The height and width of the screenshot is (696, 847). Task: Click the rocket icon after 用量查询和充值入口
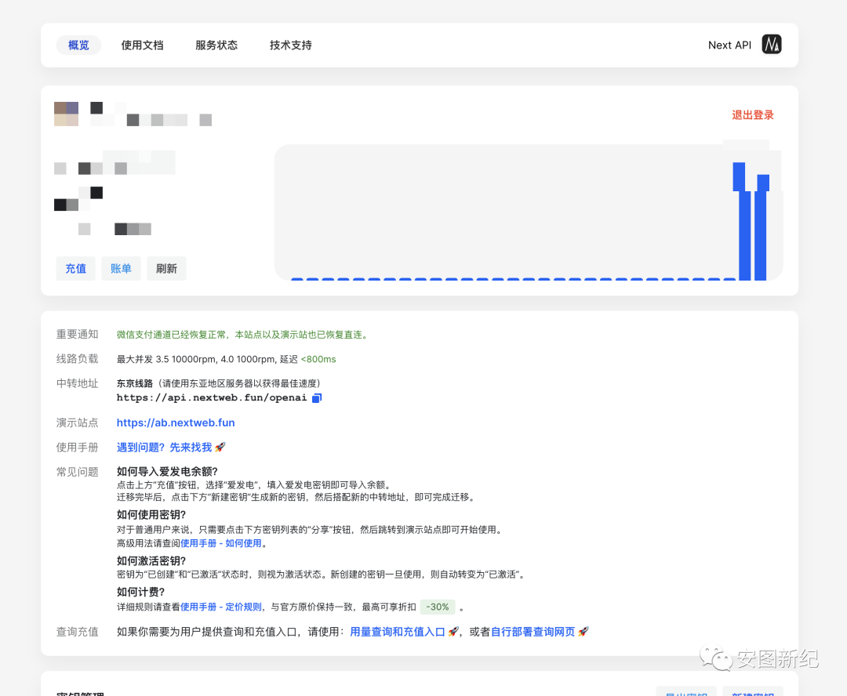pos(453,632)
